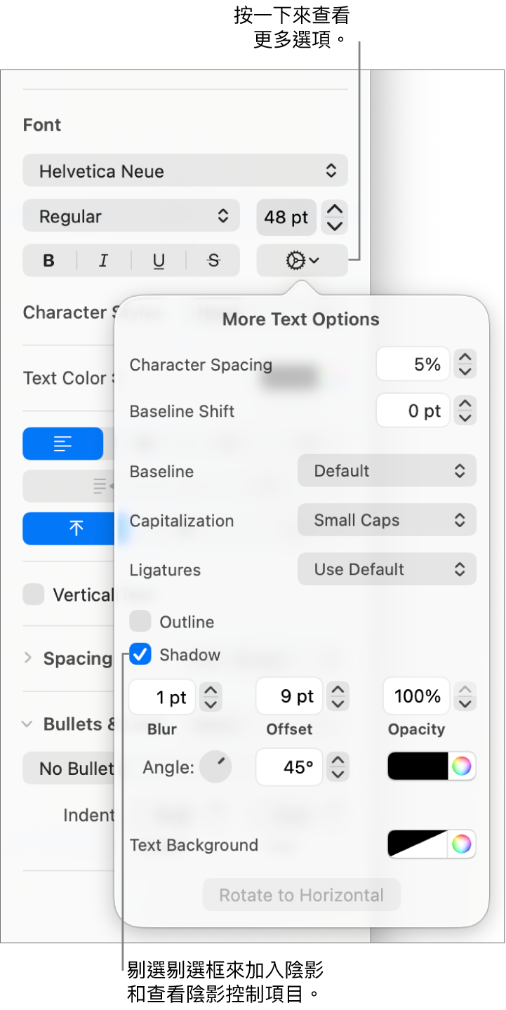Apply underline text formatting

[x=159, y=261]
